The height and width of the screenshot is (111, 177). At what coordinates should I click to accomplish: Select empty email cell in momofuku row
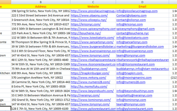[x=142, y=86]
